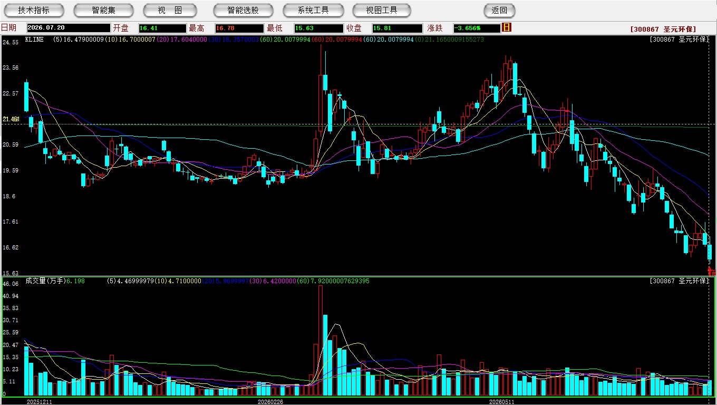Click the 20260226 date marker on timeline
This screenshot has height=405, width=717.
tap(270, 402)
